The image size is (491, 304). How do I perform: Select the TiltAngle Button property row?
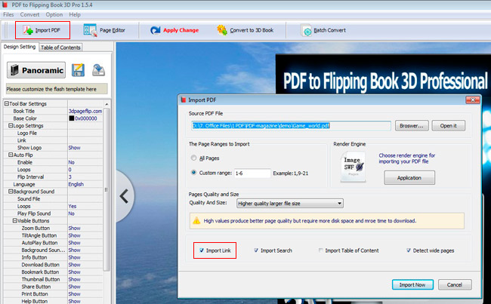tap(53, 235)
